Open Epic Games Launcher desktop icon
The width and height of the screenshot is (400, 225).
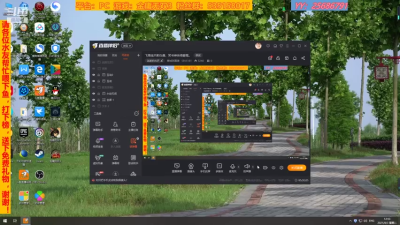[x=23, y=136]
